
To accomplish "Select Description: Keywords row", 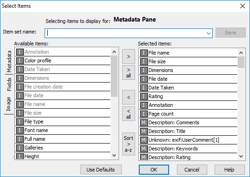I will pos(188,149).
